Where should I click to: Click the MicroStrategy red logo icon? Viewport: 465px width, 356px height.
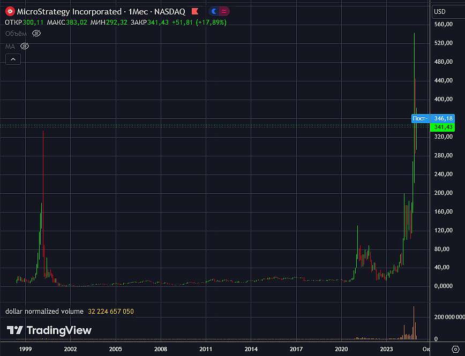(10, 12)
